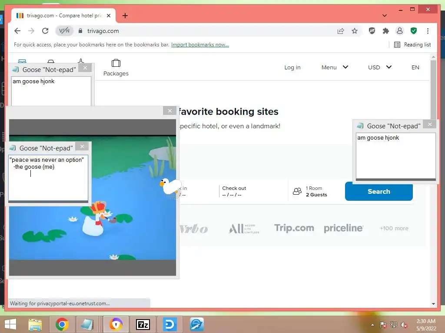Select the Packages tab on trivago
The height and width of the screenshot is (333, 445).
(116, 68)
